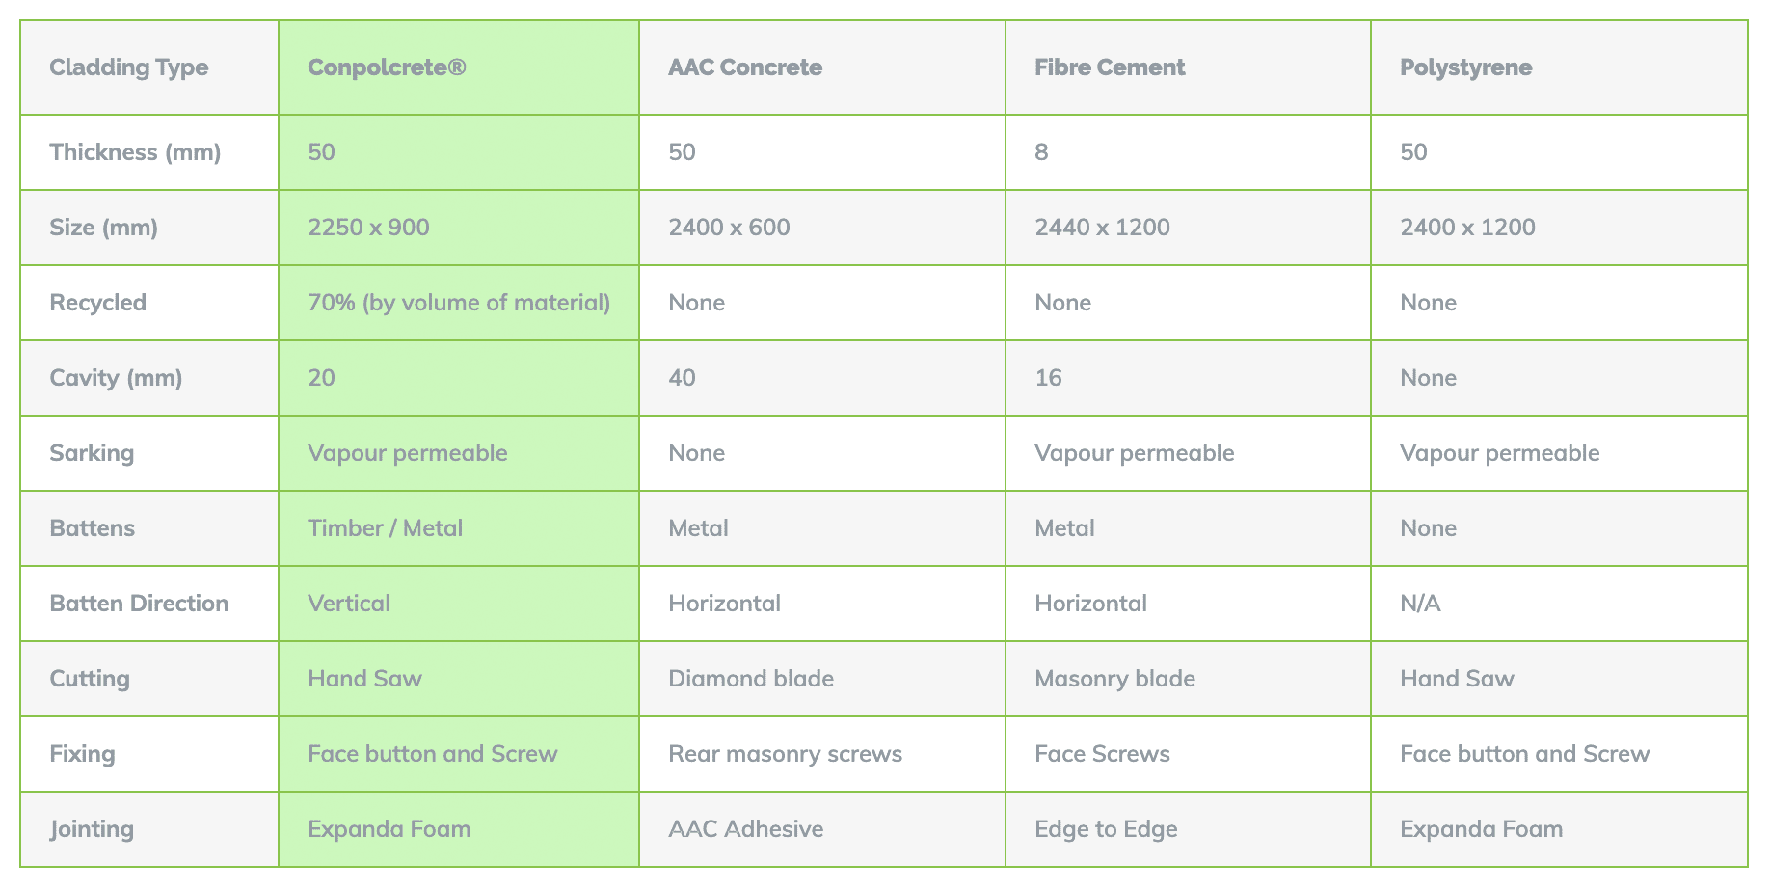Click the Diamond blade cutting cell
This screenshot has height=888, width=1771.
[x=822, y=679]
